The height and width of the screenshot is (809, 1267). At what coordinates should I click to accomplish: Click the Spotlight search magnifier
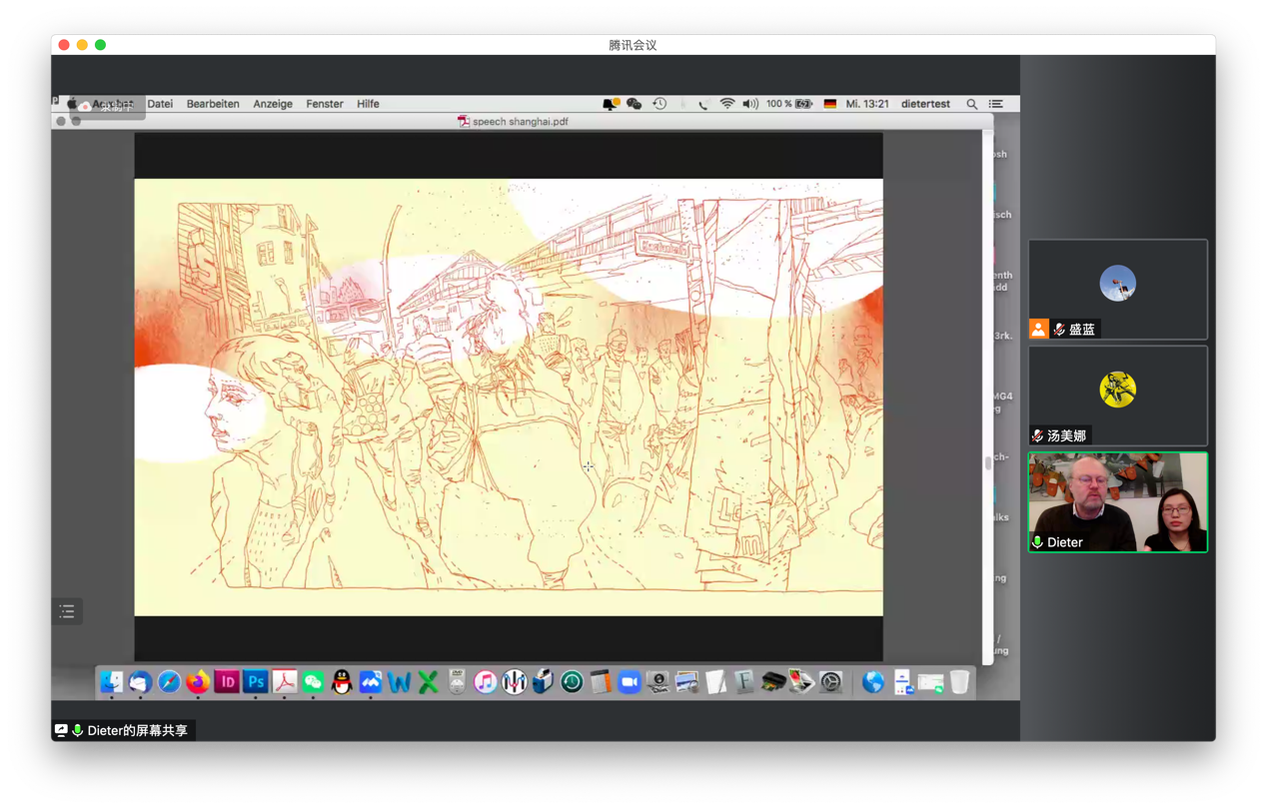971,104
